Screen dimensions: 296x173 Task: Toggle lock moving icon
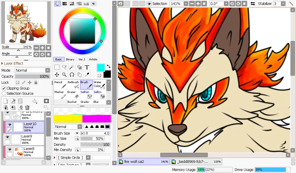click(30, 82)
